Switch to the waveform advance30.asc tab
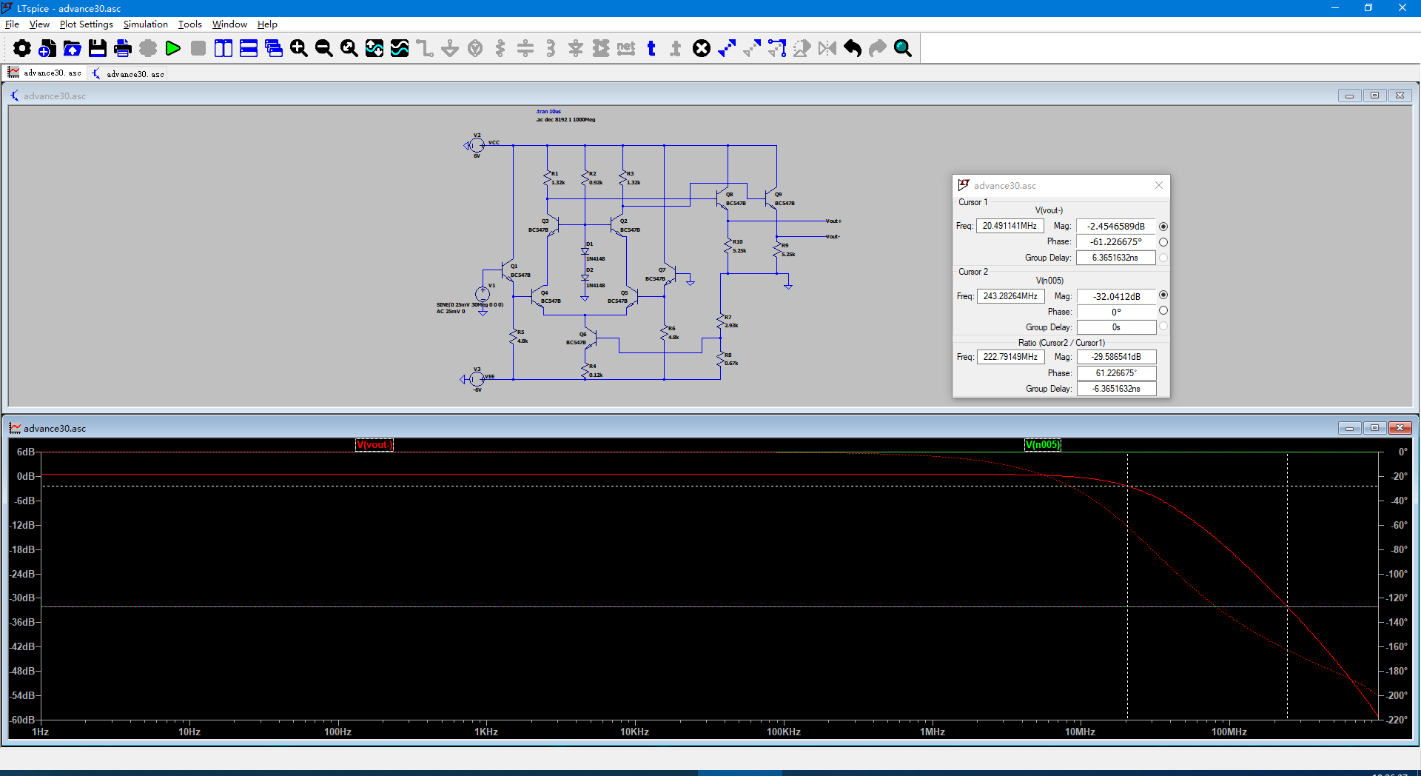This screenshot has height=776, width=1421. point(45,73)
